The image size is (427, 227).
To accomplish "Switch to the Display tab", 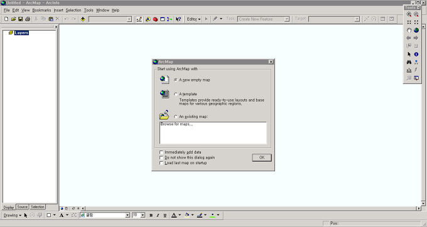I will [8, 207].
